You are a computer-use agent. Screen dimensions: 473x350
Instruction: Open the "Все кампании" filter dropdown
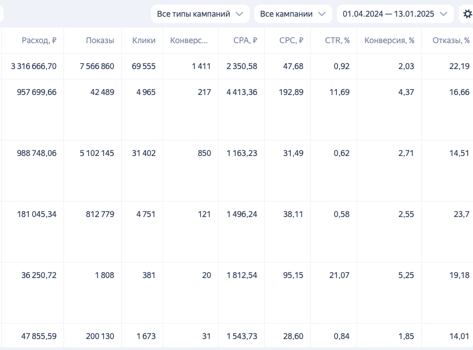[293, 14]
